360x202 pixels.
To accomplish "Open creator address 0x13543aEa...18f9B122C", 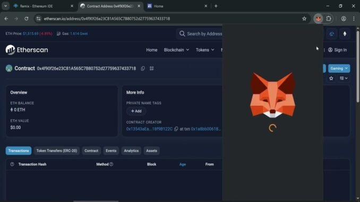I will 149,129.
